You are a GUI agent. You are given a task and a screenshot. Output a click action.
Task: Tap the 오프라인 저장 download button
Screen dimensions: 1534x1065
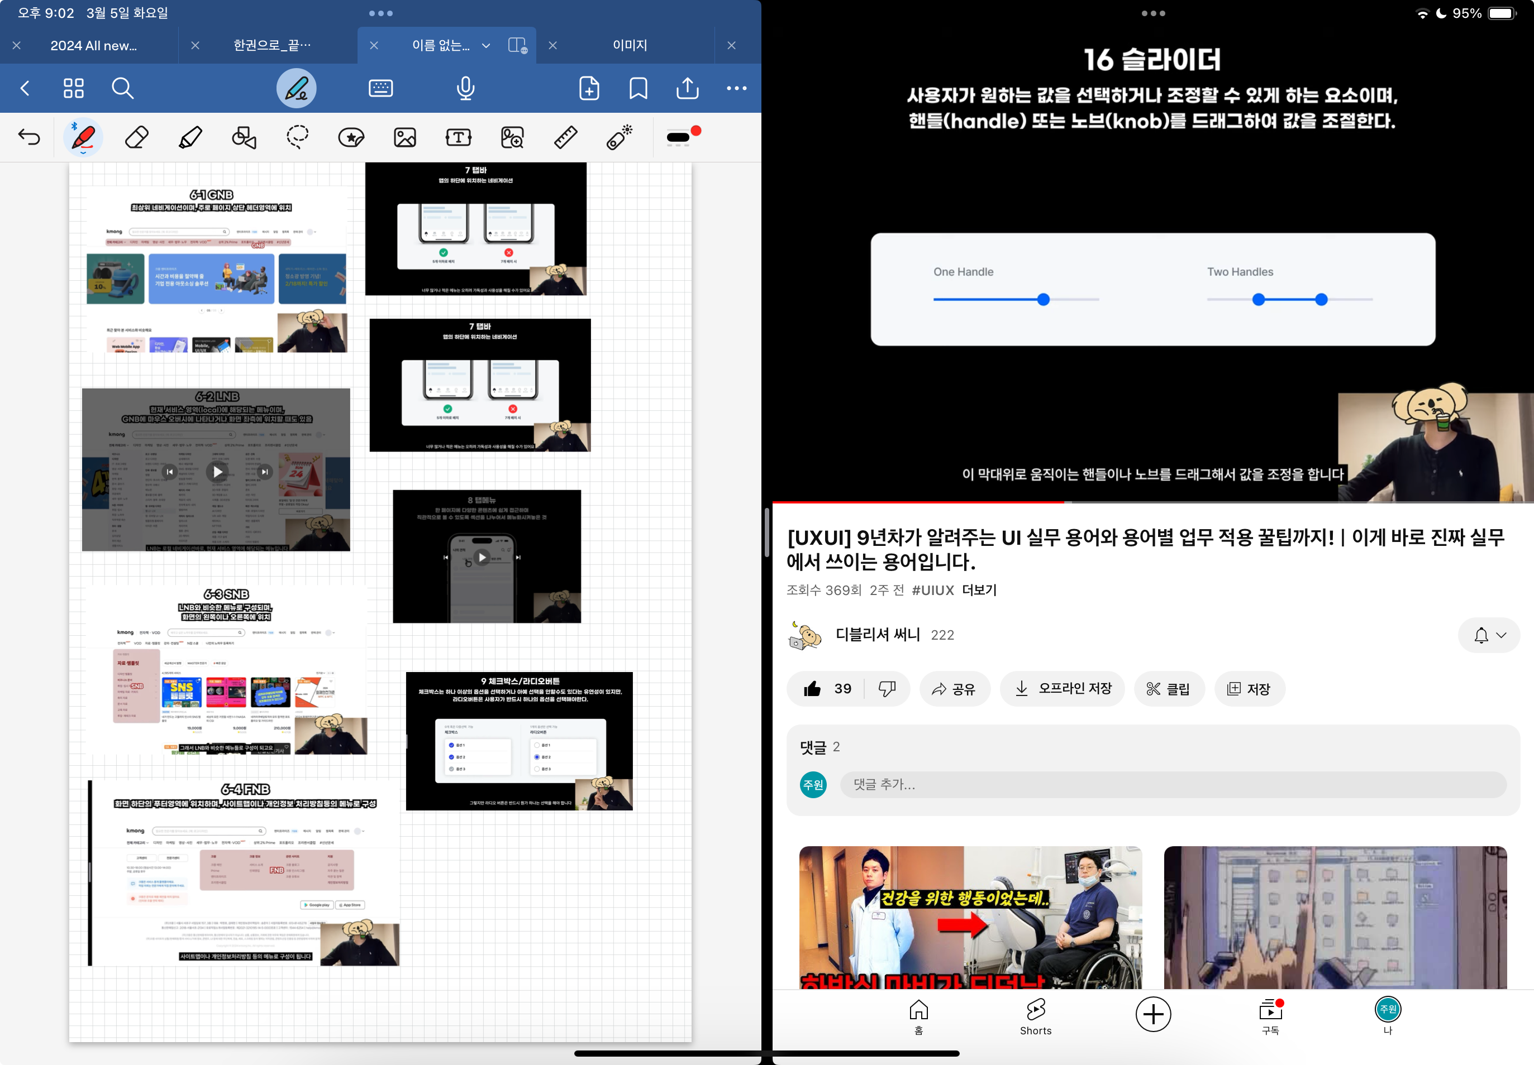(x=1062, y=689)
